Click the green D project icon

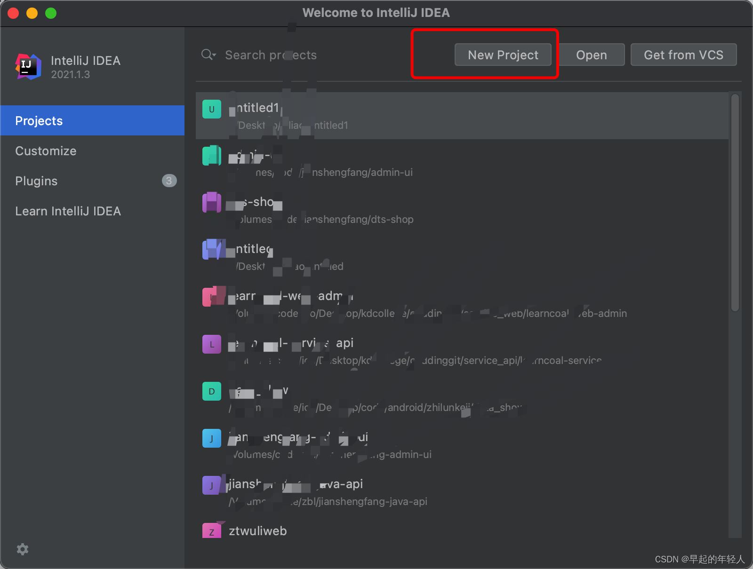(212, 391)
